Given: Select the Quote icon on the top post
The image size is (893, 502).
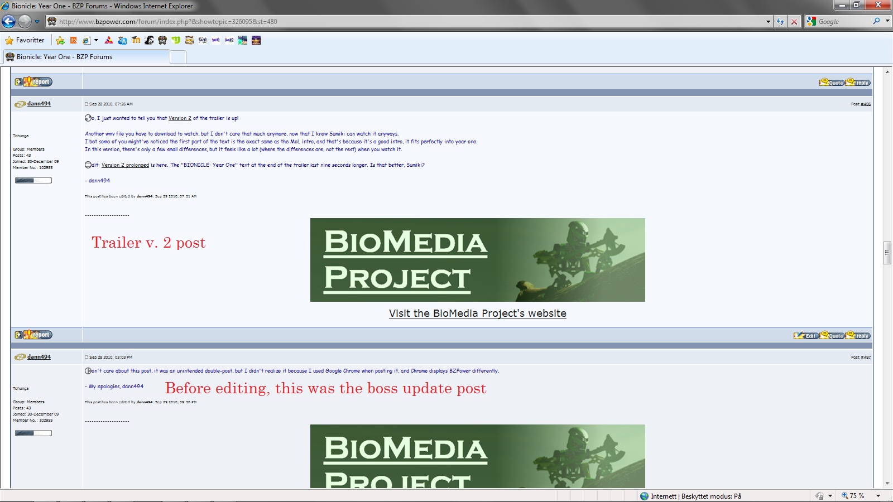Looking at the screenshot, I should coord(832,81).
